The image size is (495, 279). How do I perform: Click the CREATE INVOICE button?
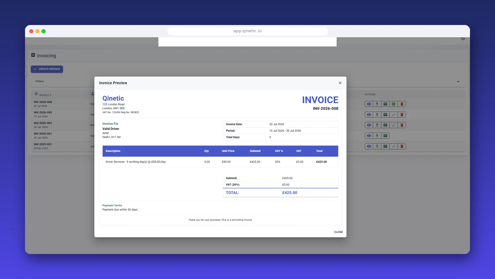point(47,69)
